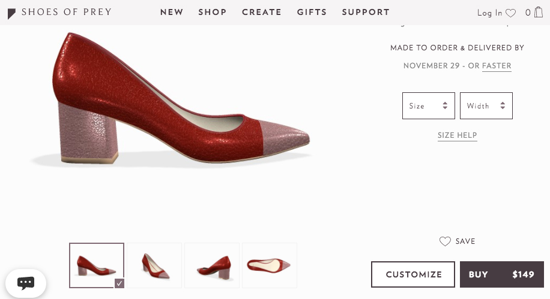Viewport: 550px width, 299px height.
Task: Select the angled front-view shoe thumbnail
Action: coord(154,265)
